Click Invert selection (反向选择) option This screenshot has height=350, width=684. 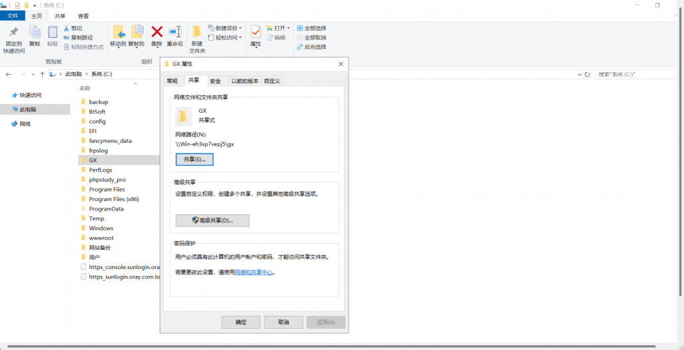pyautogui.click(x=311, y=47)
